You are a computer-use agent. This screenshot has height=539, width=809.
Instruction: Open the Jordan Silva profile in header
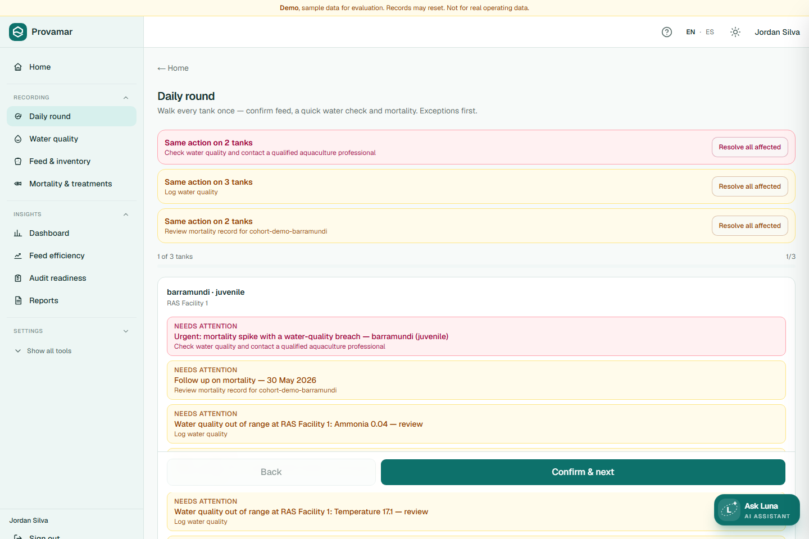click(x=777, y=32)
